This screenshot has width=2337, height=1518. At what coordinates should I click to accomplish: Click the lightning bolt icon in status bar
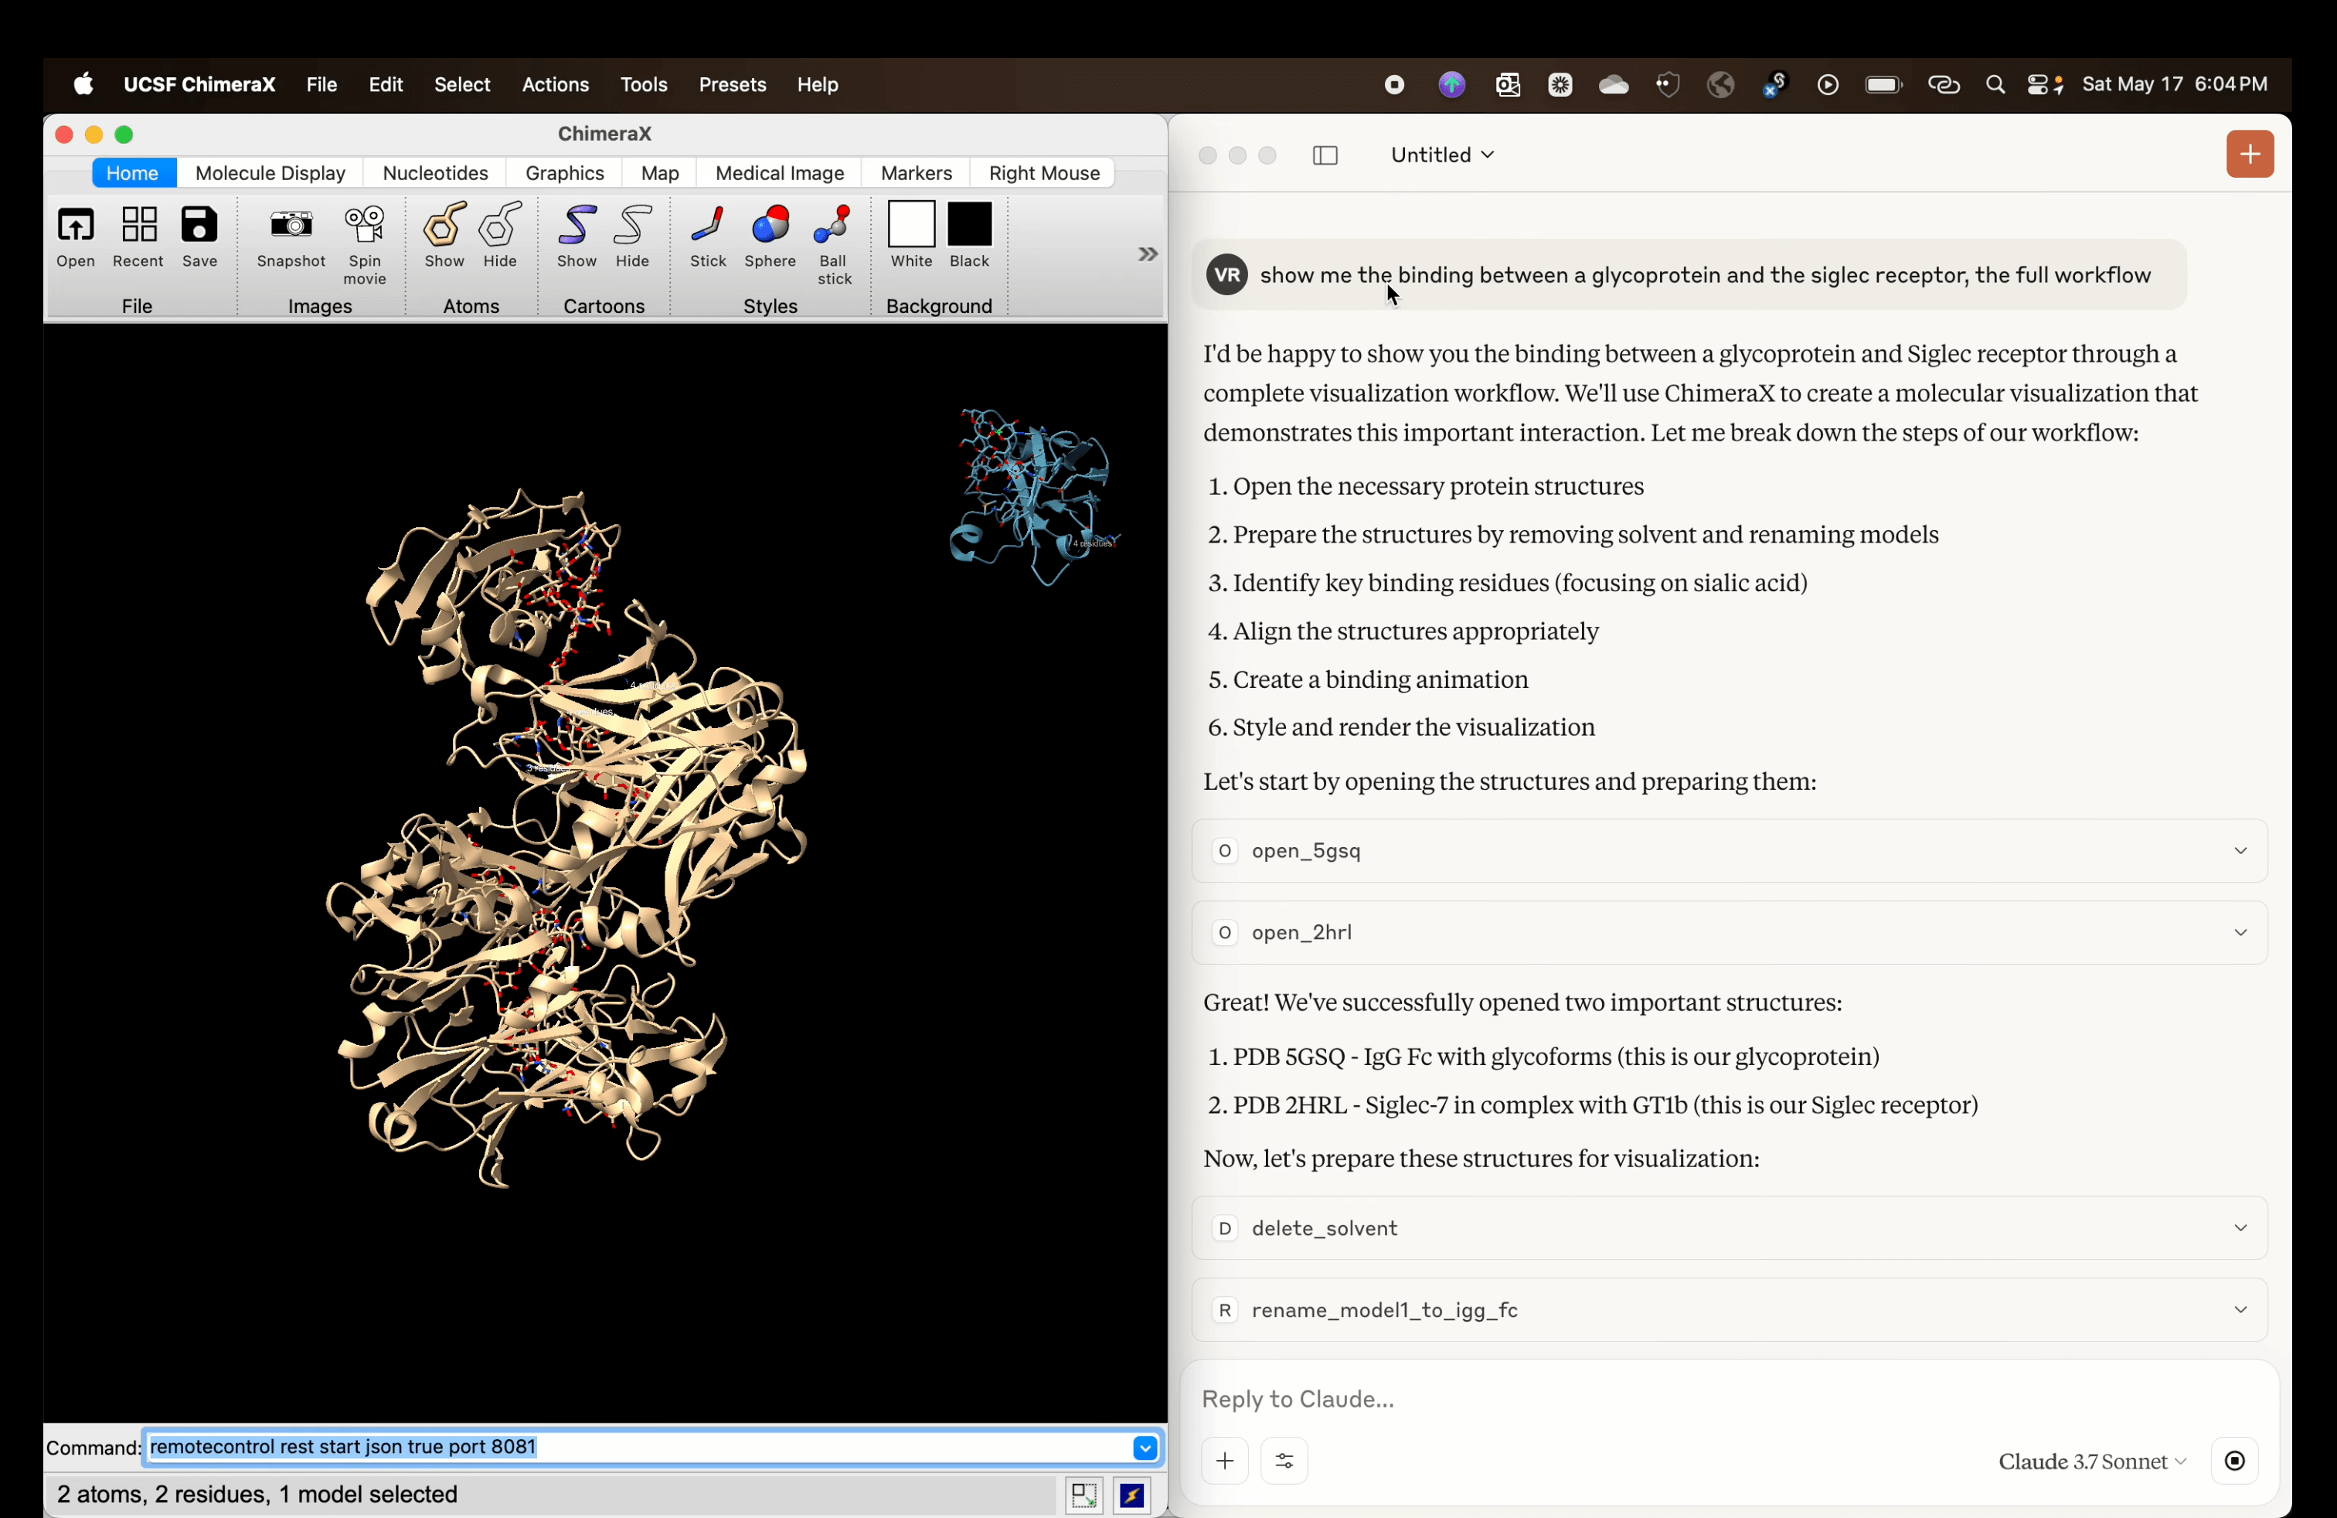[x=1132, y=1496]
